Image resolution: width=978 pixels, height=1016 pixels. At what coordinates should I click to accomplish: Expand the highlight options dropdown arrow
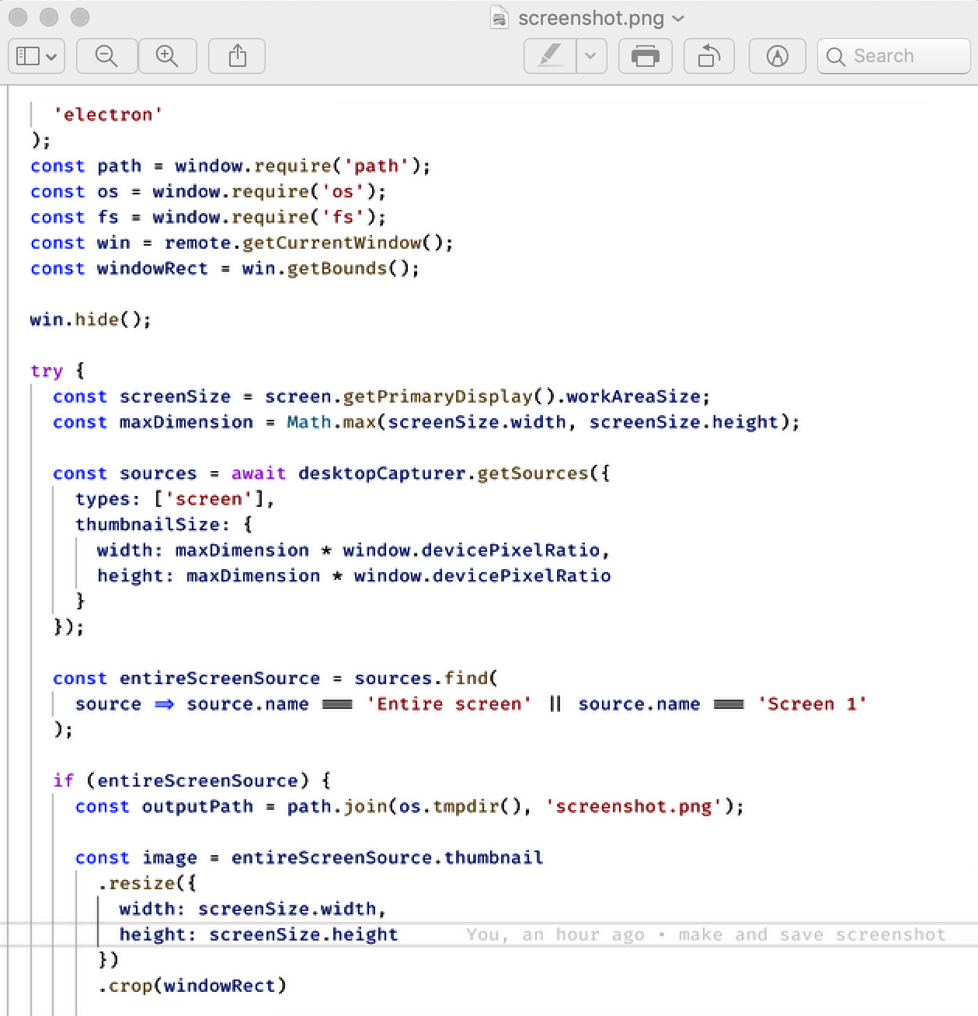pos(591,56)
